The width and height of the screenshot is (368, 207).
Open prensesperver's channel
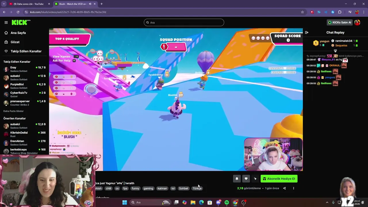tap(24, 103)
